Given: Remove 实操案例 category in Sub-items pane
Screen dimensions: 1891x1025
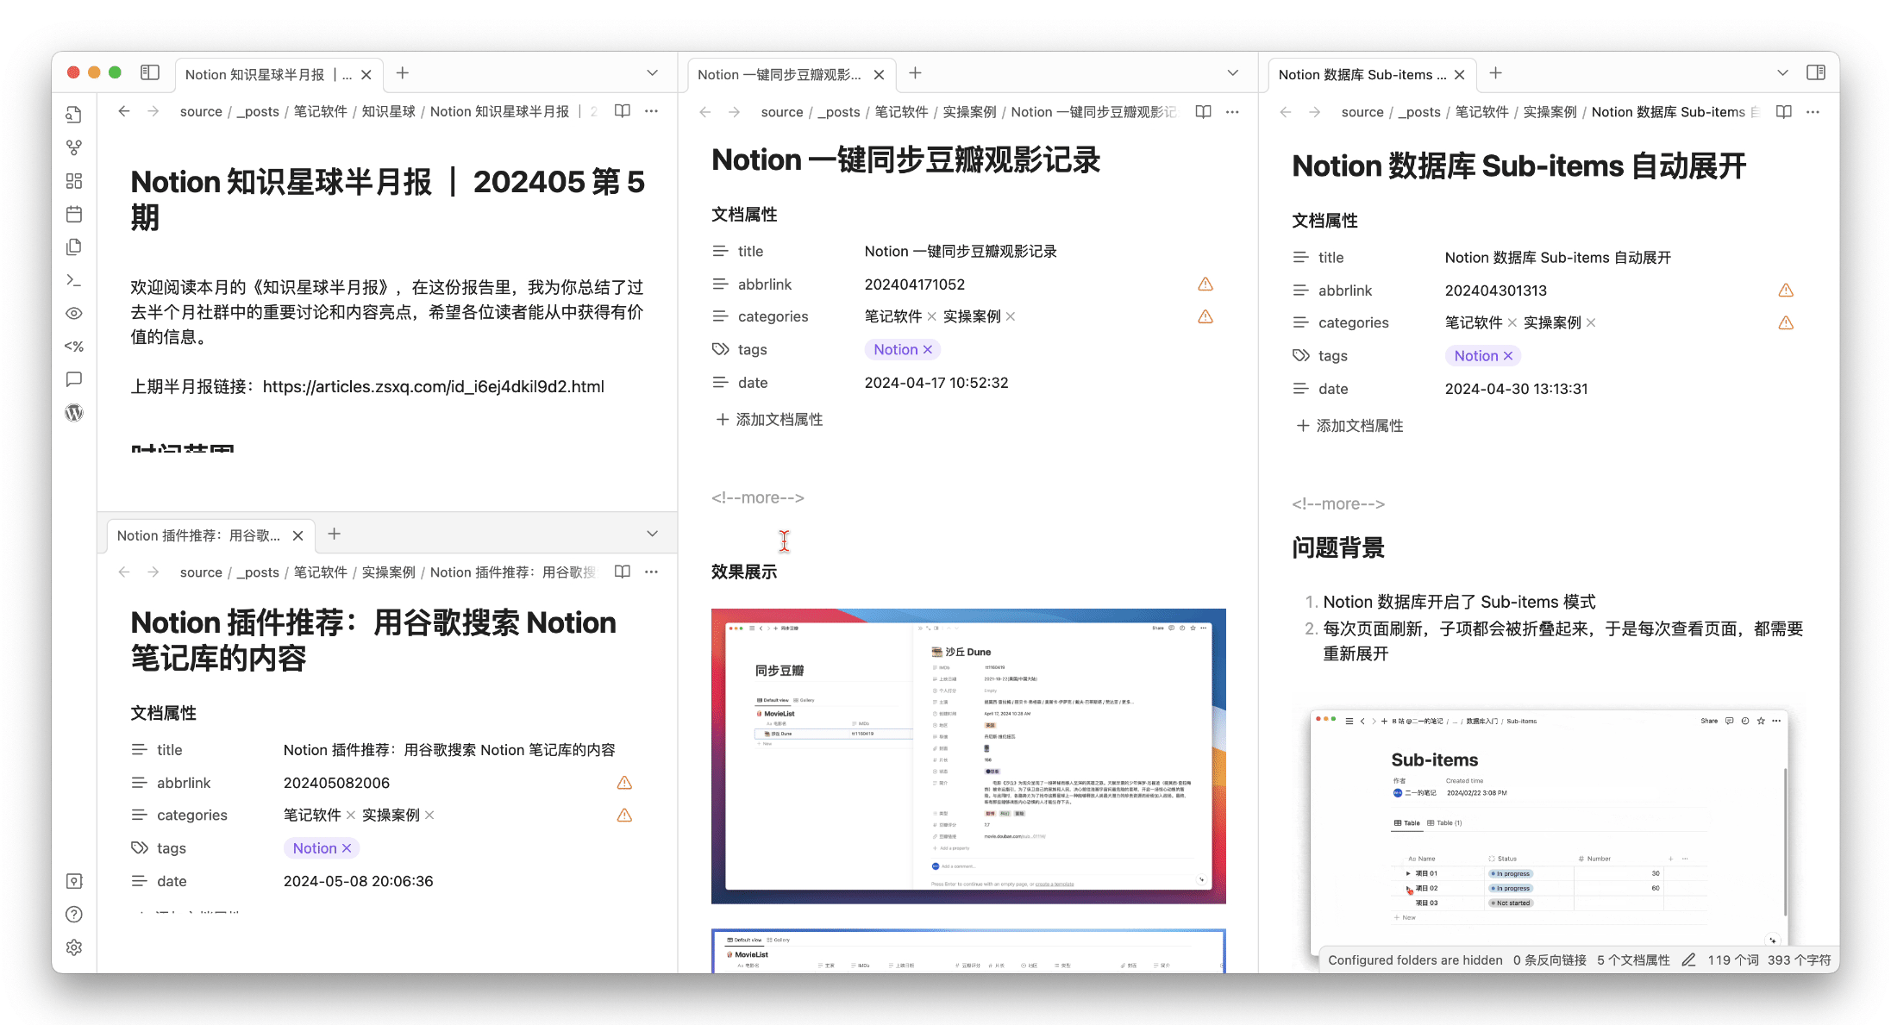Looking at the screenshot, I should pyautogui.click(x=1591, y=323).
